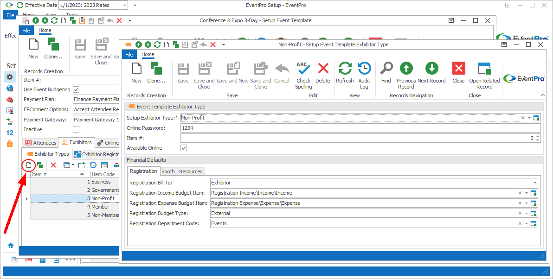Clear the Setup Exhibitor Type value
The height and width of the screenshot is (279, 553).
[x=523, y=118]
